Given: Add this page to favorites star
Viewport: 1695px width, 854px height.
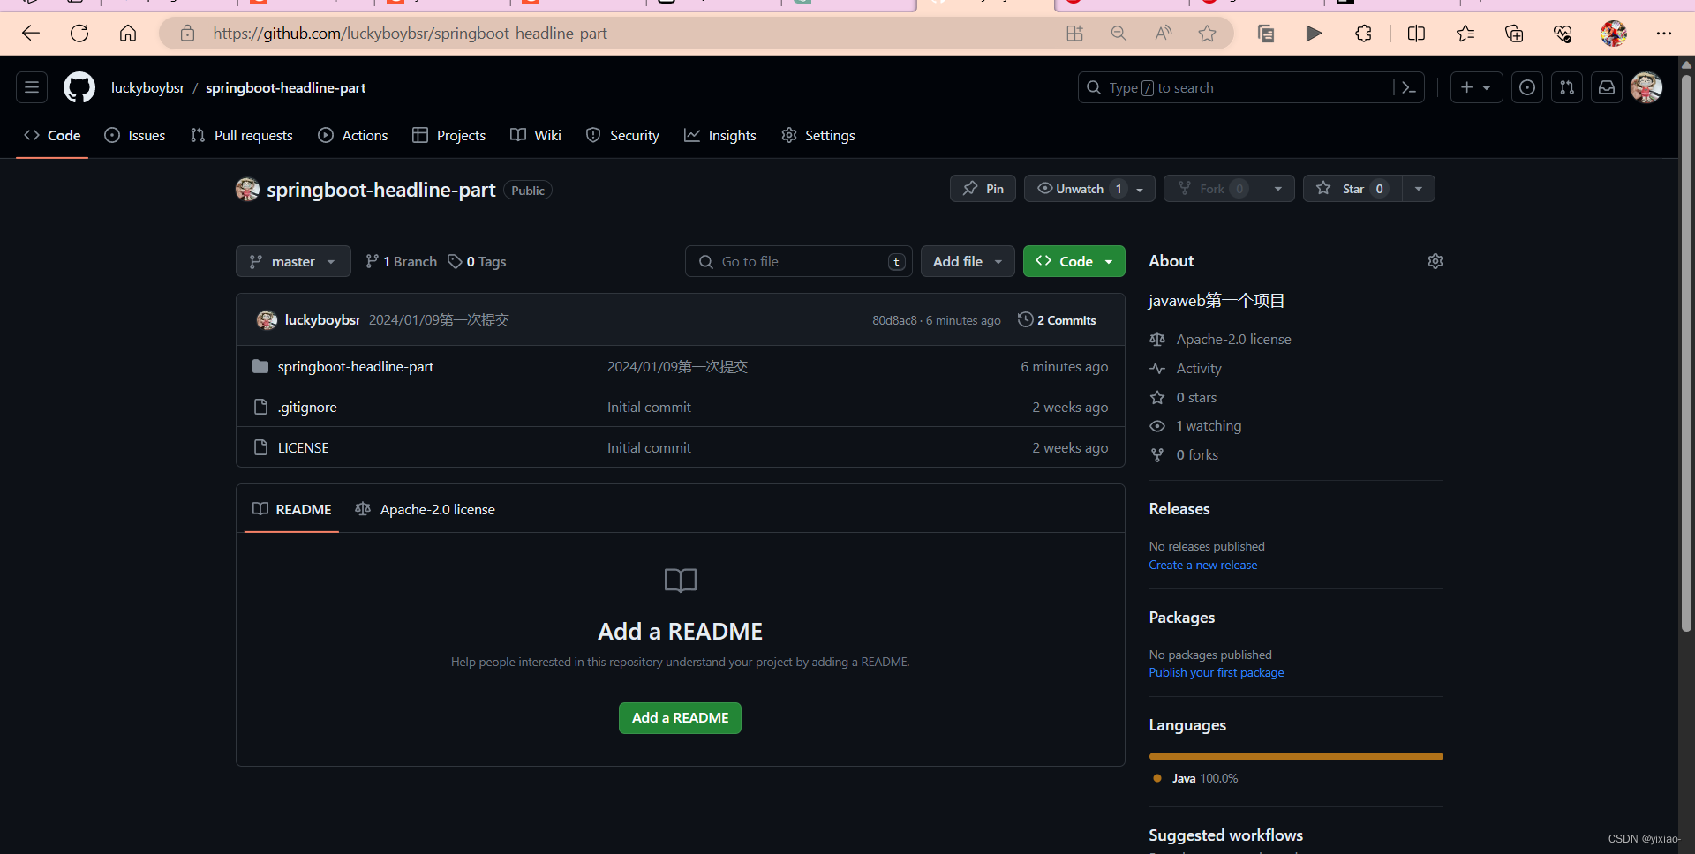Looking at the screenshot, I should click(x=1207, y=34).
